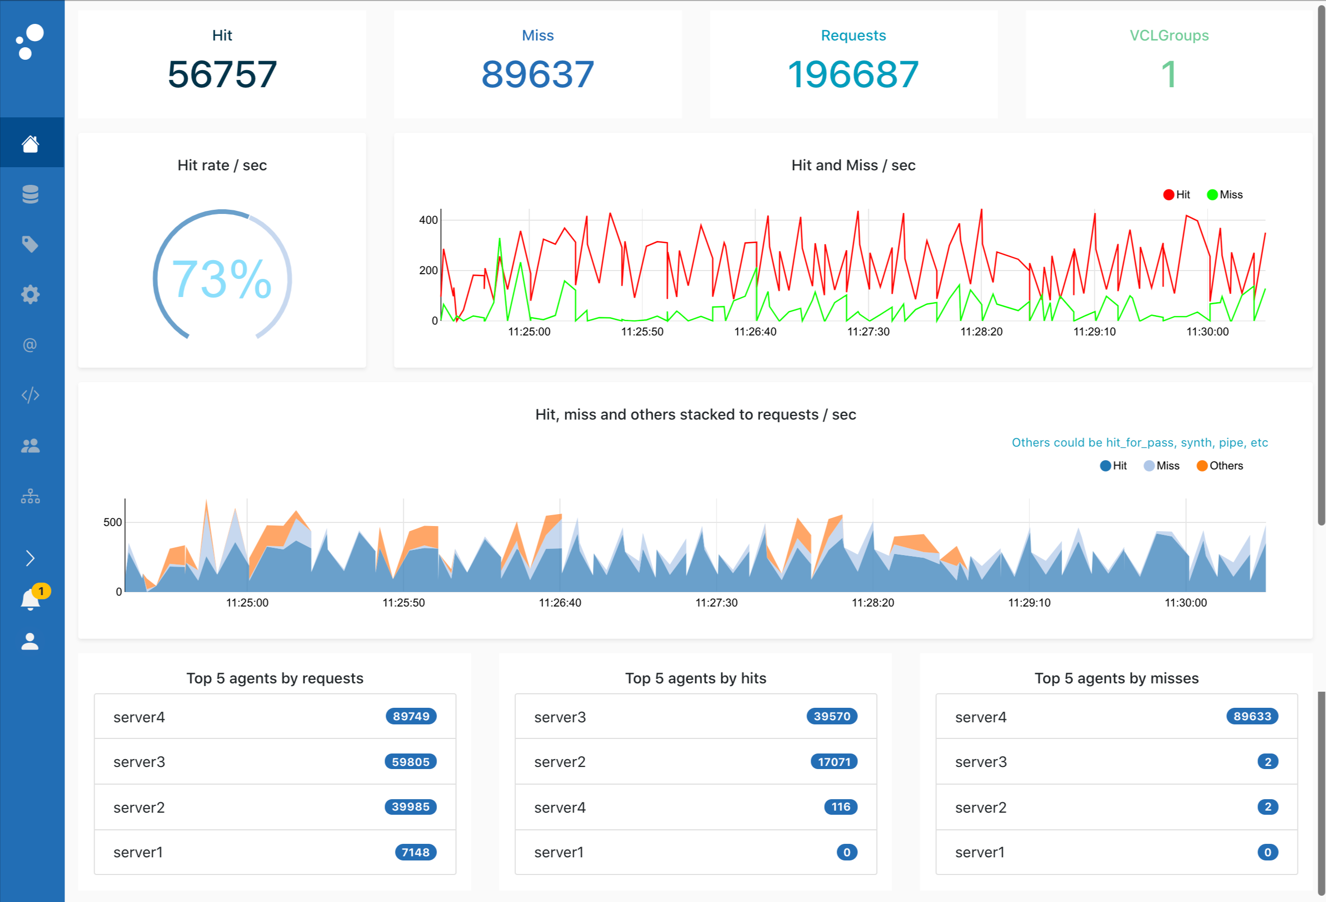Select the @ mentions icon in sidebar
1326x902 pixels.
[31, 344]
